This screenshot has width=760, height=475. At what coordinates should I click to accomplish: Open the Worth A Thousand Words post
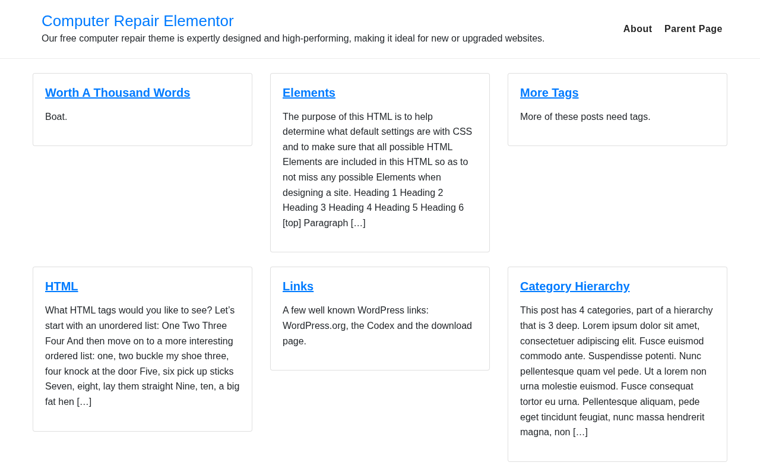point(118,93)
